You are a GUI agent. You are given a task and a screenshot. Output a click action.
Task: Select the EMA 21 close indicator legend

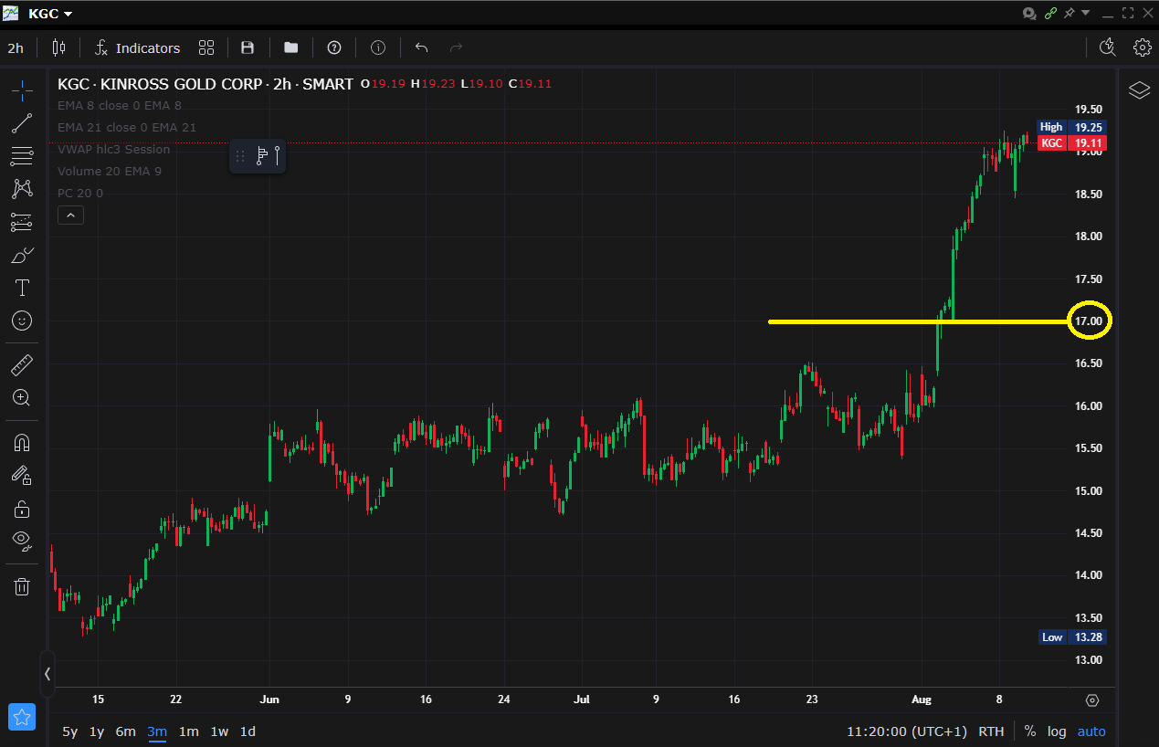126,127
